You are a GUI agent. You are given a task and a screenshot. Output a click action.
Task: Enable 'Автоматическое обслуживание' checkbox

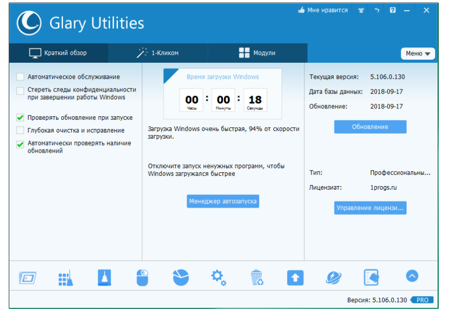(x=20, y=77)
